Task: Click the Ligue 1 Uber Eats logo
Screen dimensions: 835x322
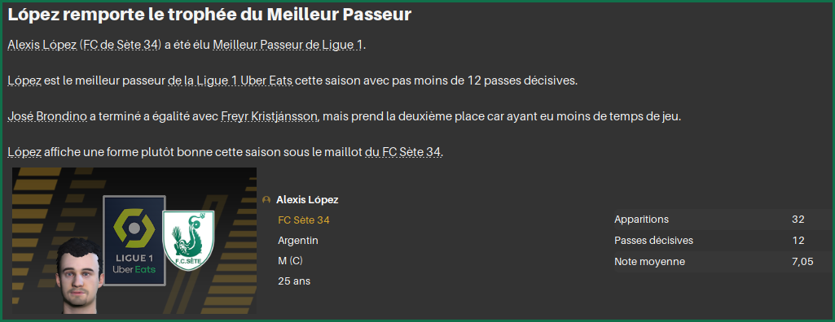Action: tap(134, 240)
